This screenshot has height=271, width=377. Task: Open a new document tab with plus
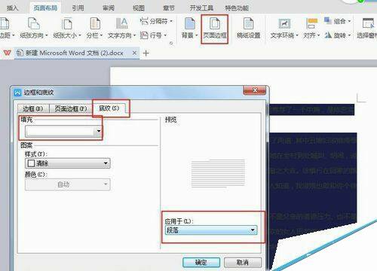pyautogui.click(x=146, y=53)
